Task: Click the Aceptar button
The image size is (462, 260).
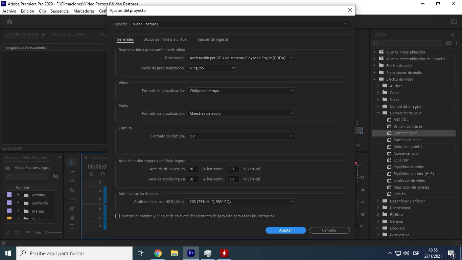Action: coord(286,230)
